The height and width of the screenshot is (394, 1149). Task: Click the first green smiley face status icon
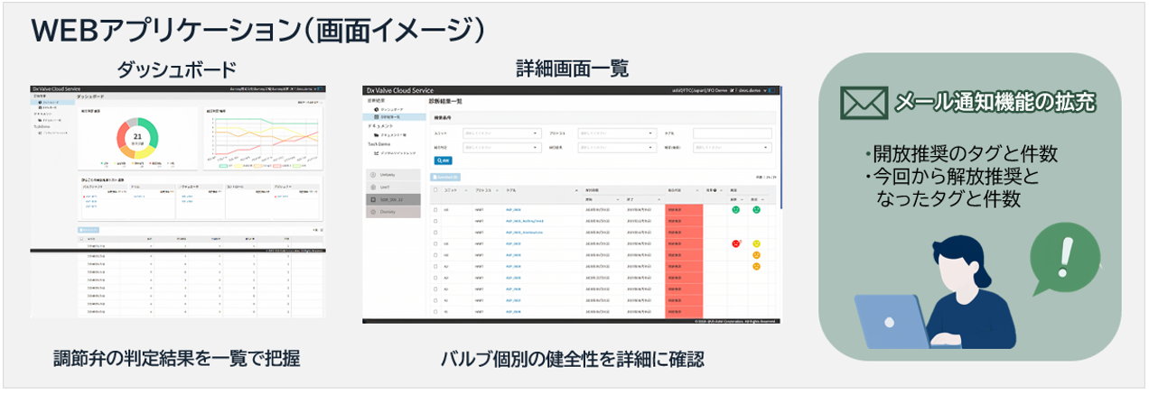(736, 209)
